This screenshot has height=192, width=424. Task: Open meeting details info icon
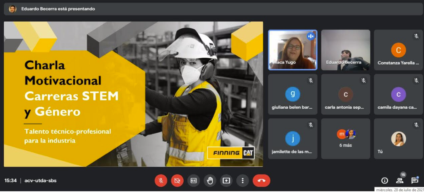tap(384, 180)
